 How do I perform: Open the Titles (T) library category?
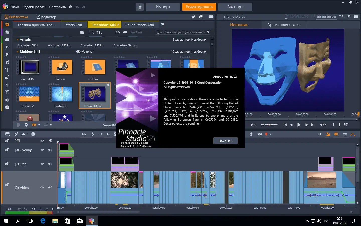[7, 70]
